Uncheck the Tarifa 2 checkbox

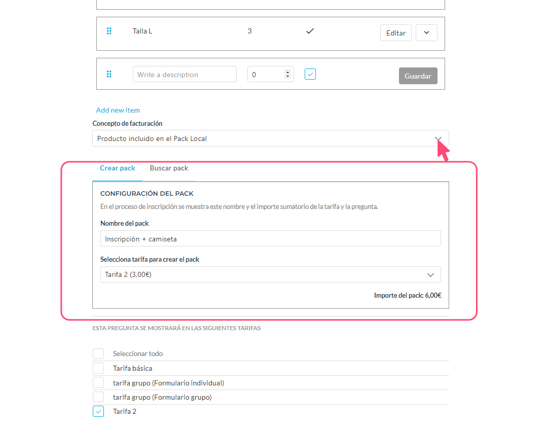pos(98,411)
